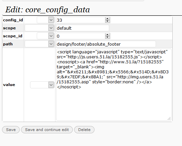Increment the config_id value
Viewport: 182px width, 146px height.
108,19
